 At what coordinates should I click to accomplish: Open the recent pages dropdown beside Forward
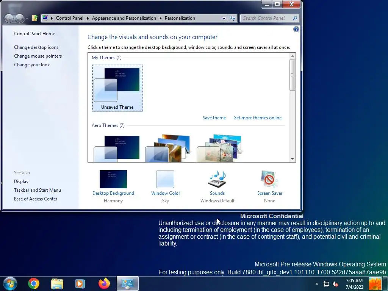tap(27, 19)
